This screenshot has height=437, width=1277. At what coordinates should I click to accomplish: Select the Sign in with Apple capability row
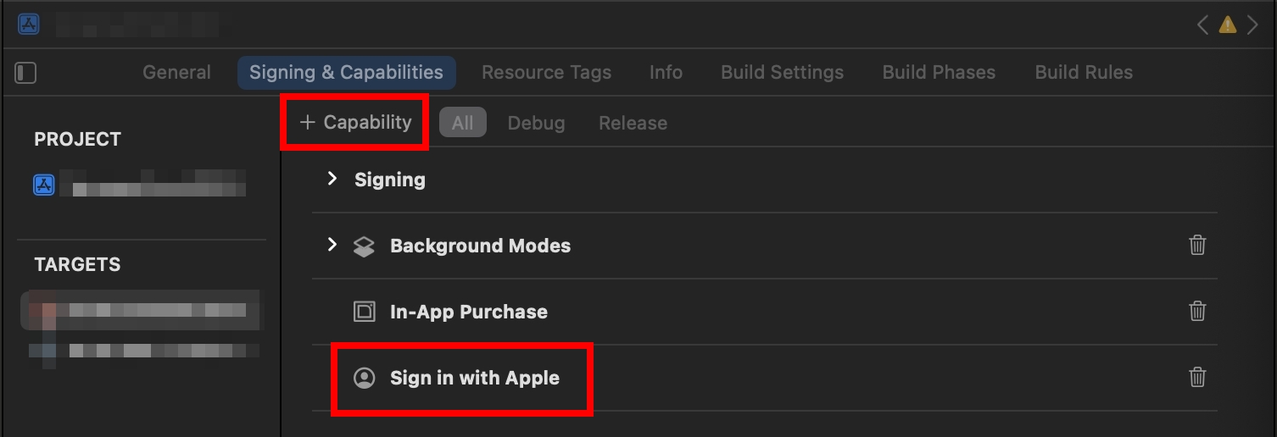(765, 378)
